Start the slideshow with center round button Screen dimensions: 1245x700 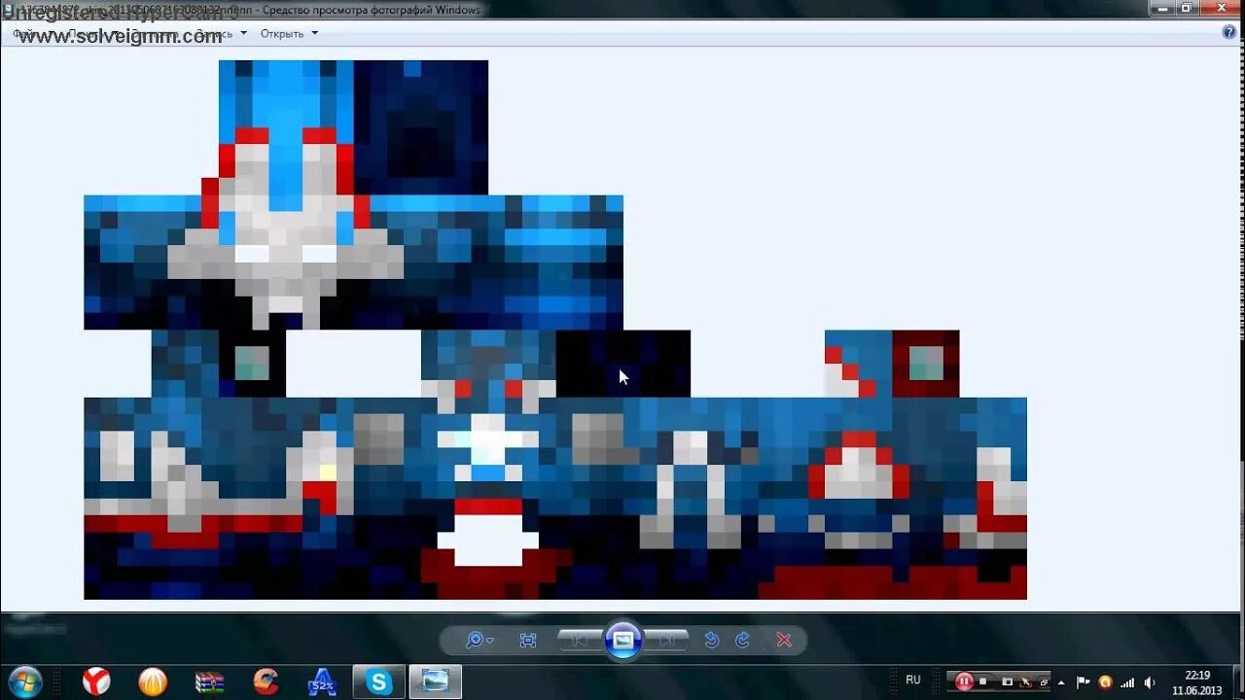click(x=623, y=640)
